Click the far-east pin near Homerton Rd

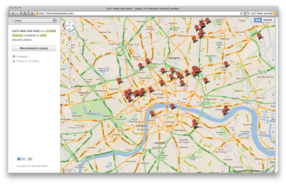point(259,37)
